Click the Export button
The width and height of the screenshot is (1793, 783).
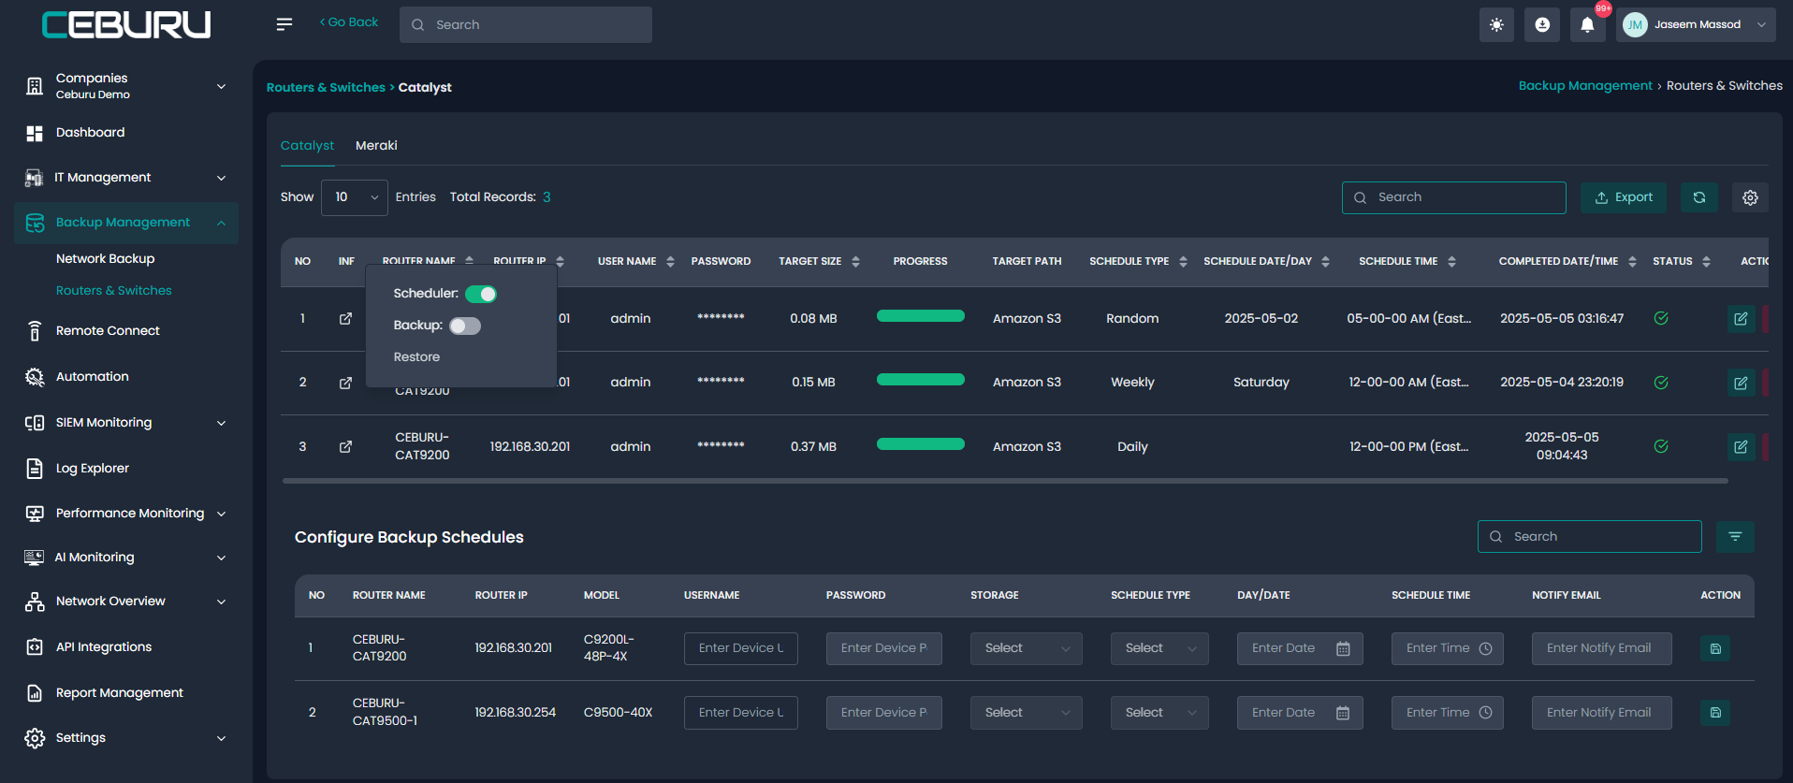coord(1624,197)
